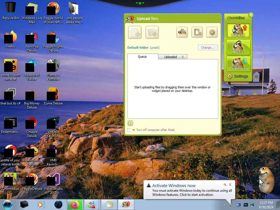
Task: Select the Peggle World of Warcraft desktop icon
Action: point(53,13)
